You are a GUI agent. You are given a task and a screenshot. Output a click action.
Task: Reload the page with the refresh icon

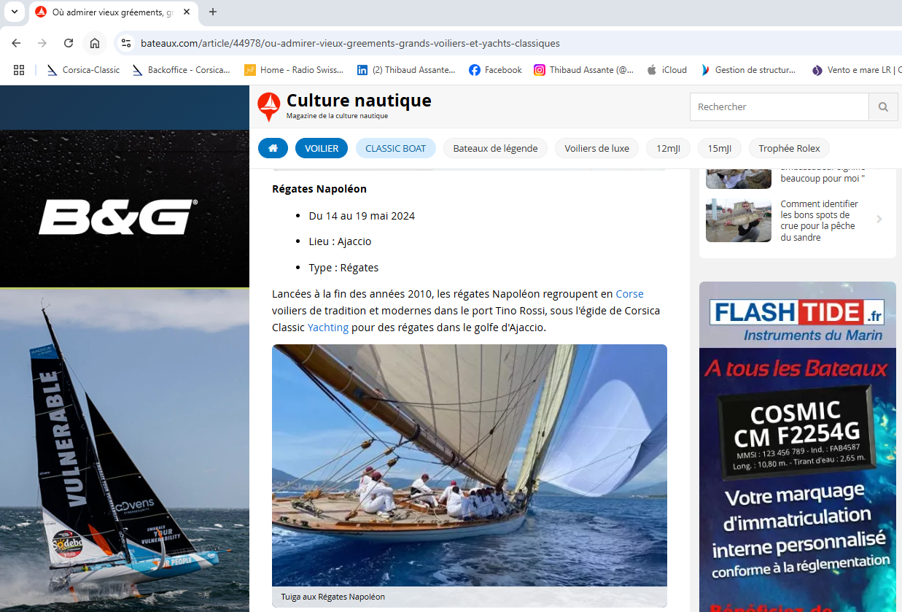tap(69, 43)
